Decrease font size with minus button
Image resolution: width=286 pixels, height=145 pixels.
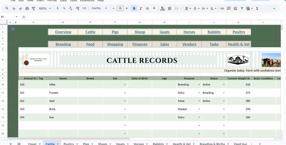click(113, 8)
